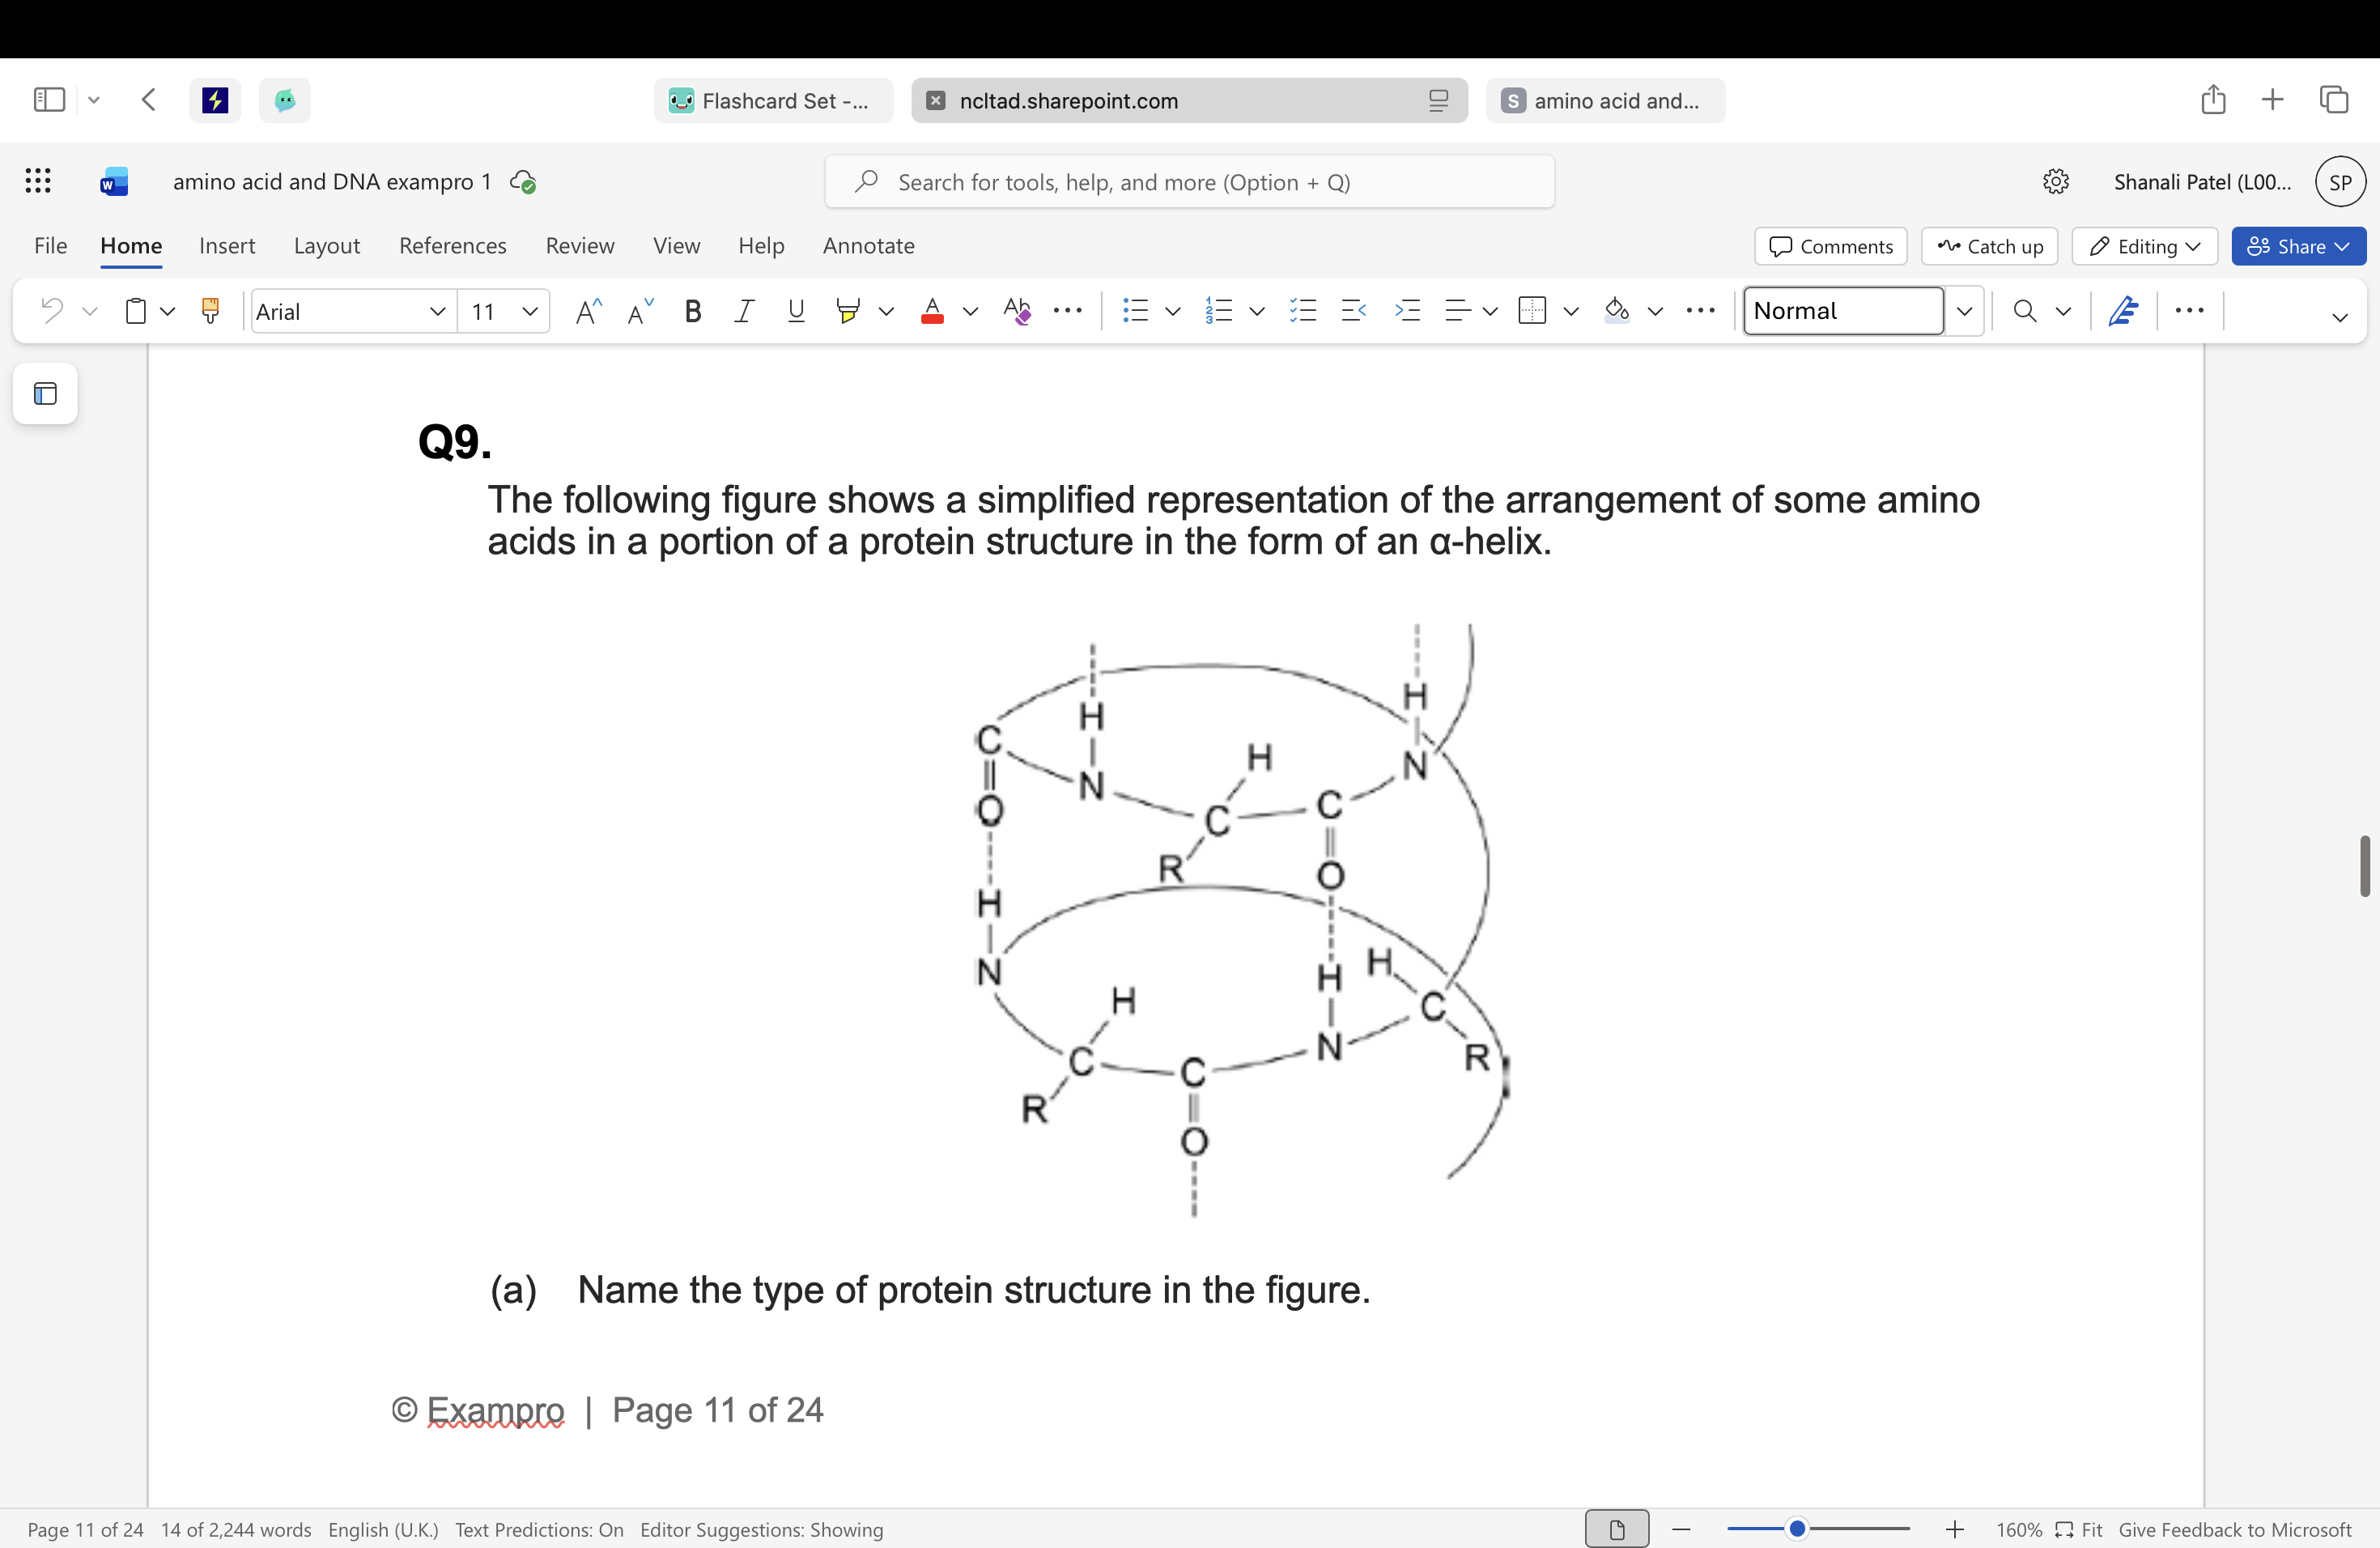The image size is (2380, 1548).
Task: Click Give Feedback to Microsoft
Action: [x=2234, y=1529]
